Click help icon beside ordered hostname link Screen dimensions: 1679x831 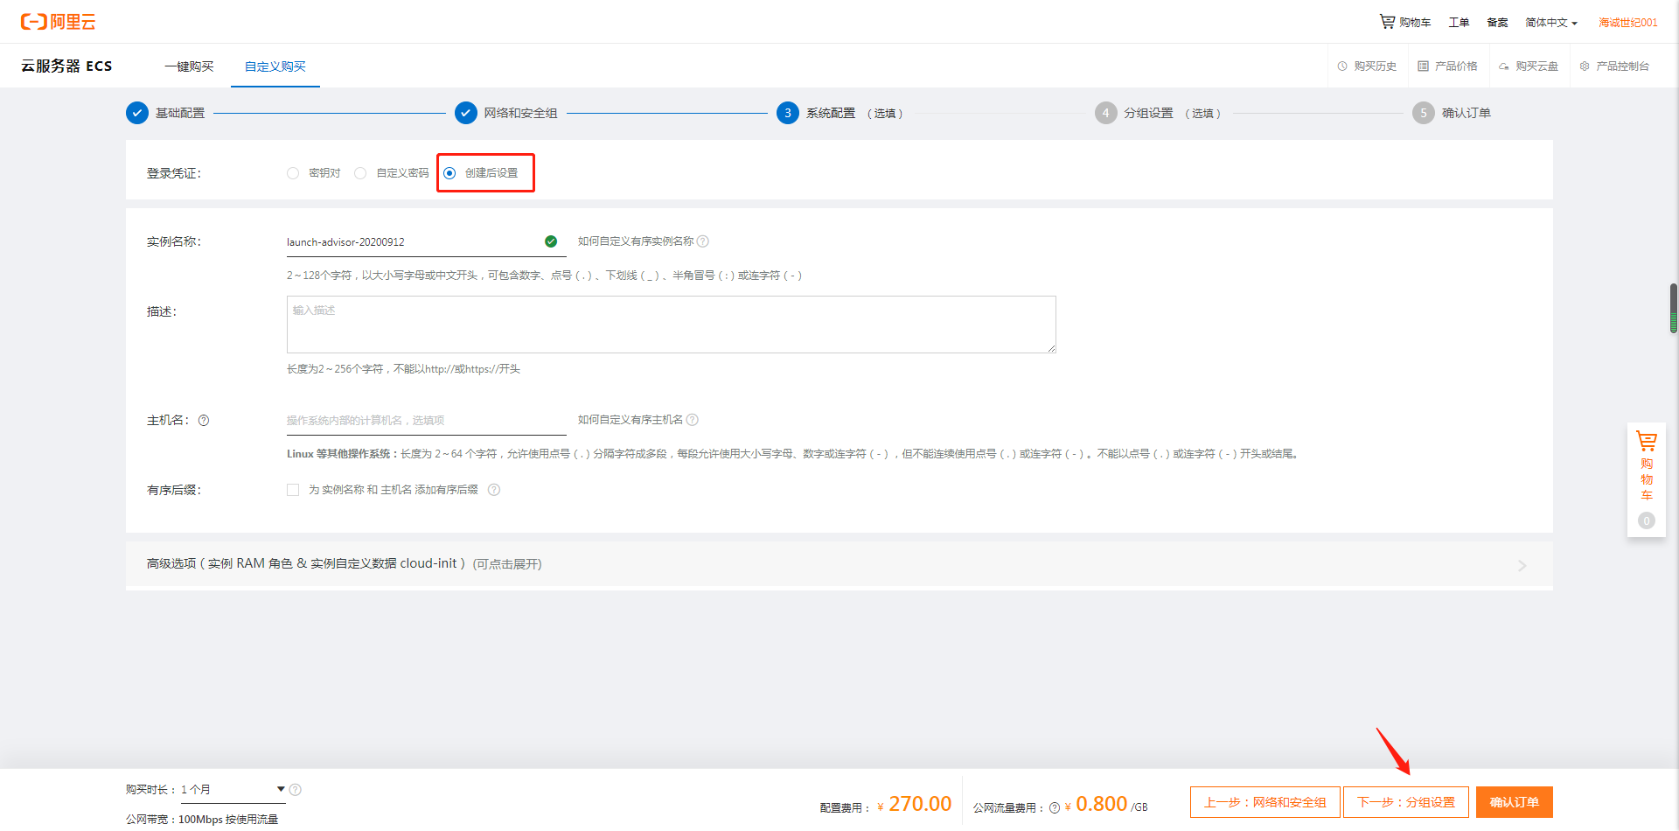693,420
